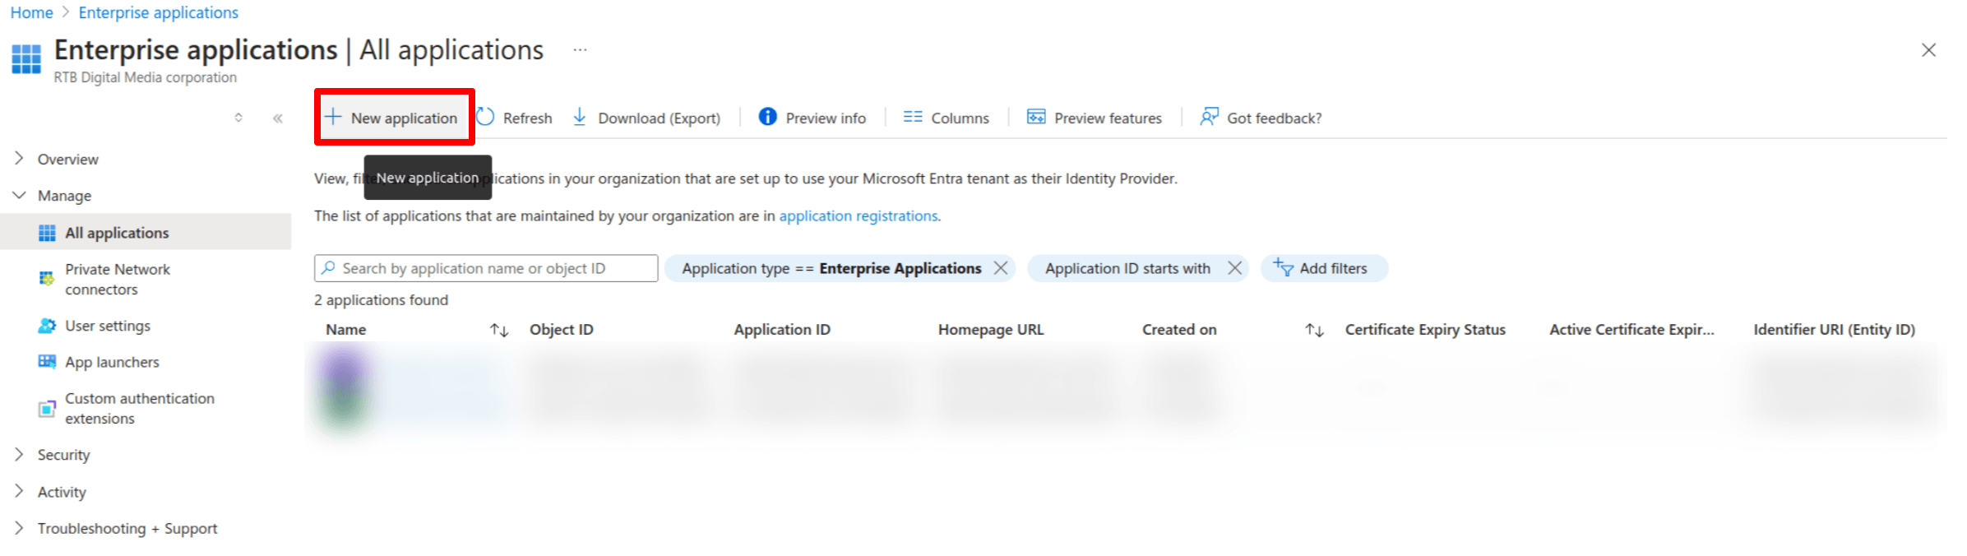1967x556 pixels.
Task: Click the New application plus icon
Action: pyautogui.click(x=333, y=117)
